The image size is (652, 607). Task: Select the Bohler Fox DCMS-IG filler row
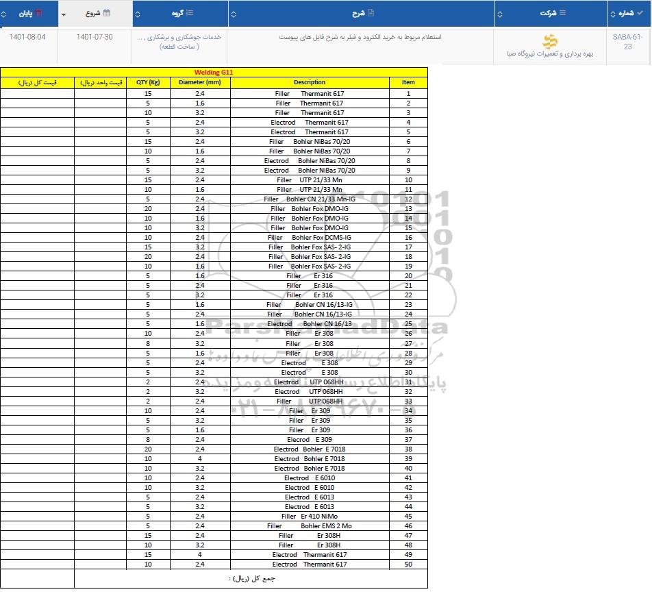click(214, 238)
